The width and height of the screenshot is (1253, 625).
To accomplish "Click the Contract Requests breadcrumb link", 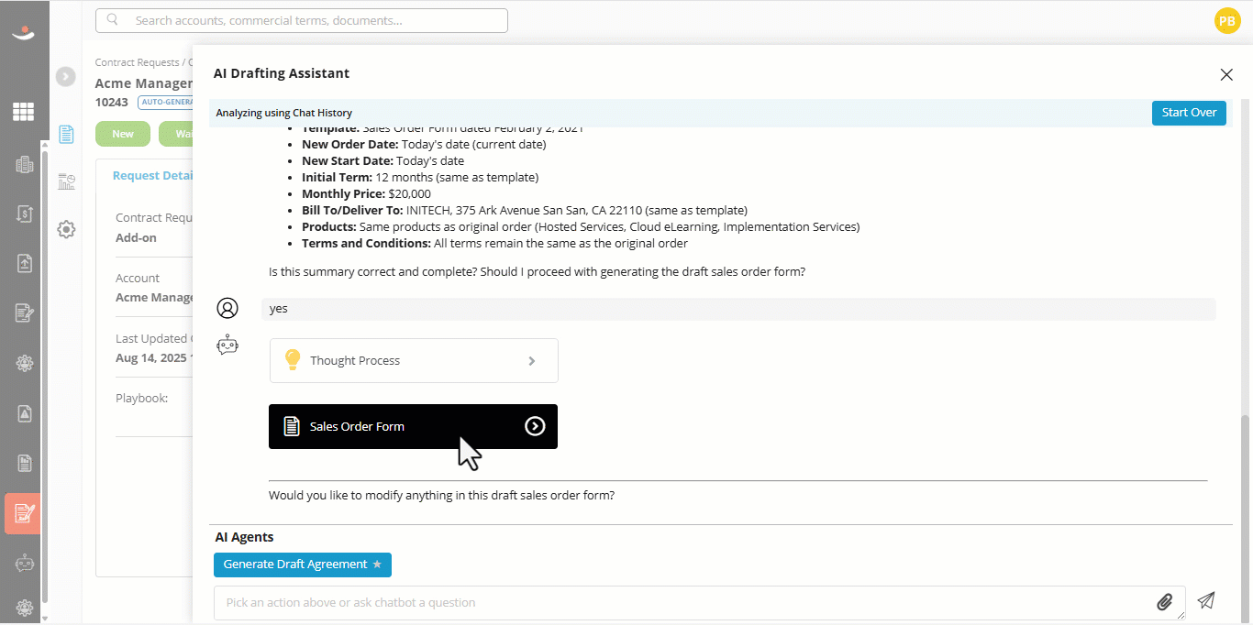I will pos(137,62).
